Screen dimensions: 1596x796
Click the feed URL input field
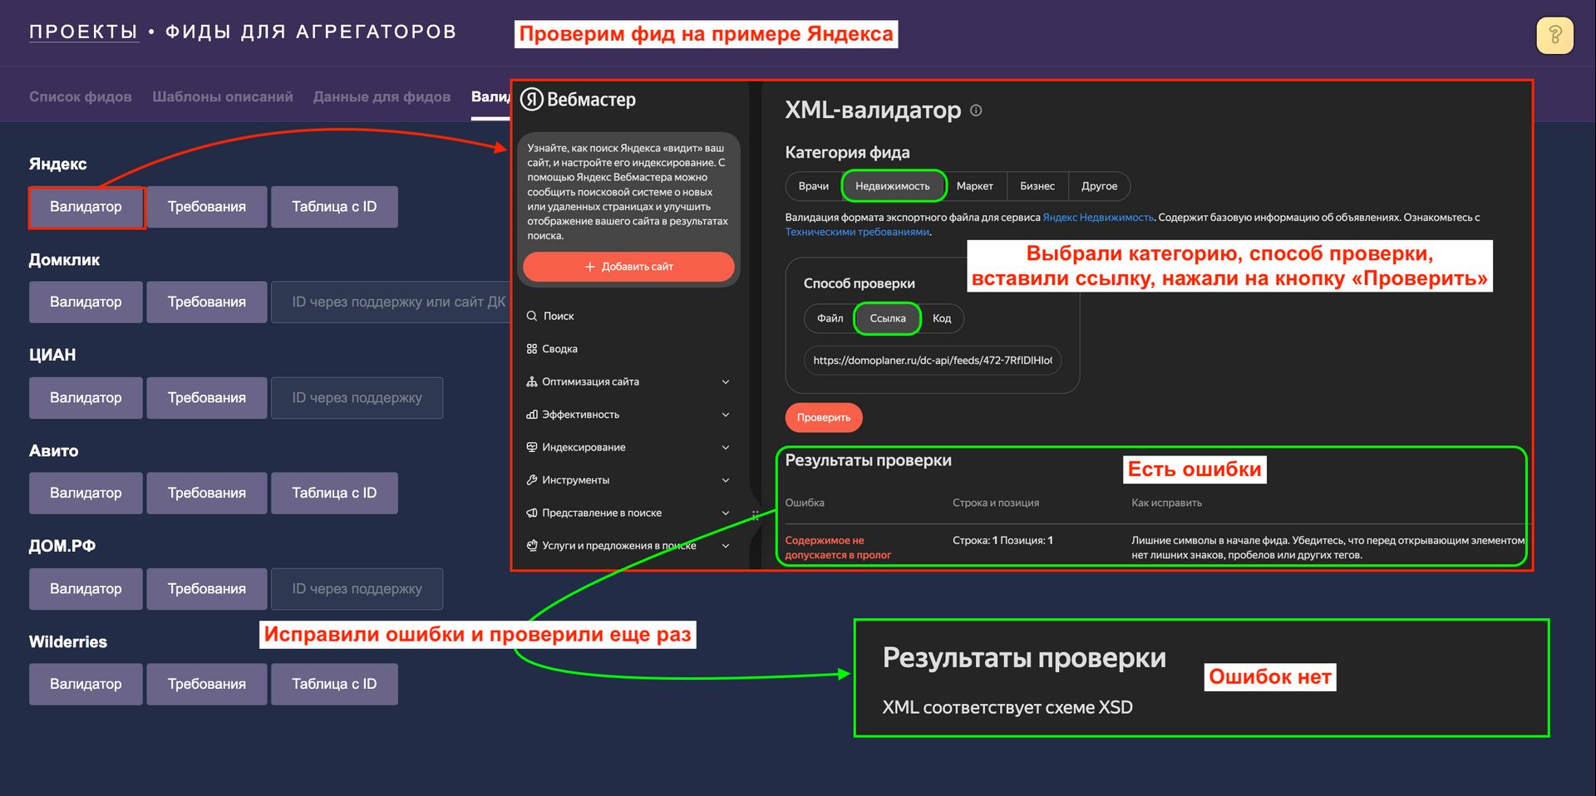[933, 361]
